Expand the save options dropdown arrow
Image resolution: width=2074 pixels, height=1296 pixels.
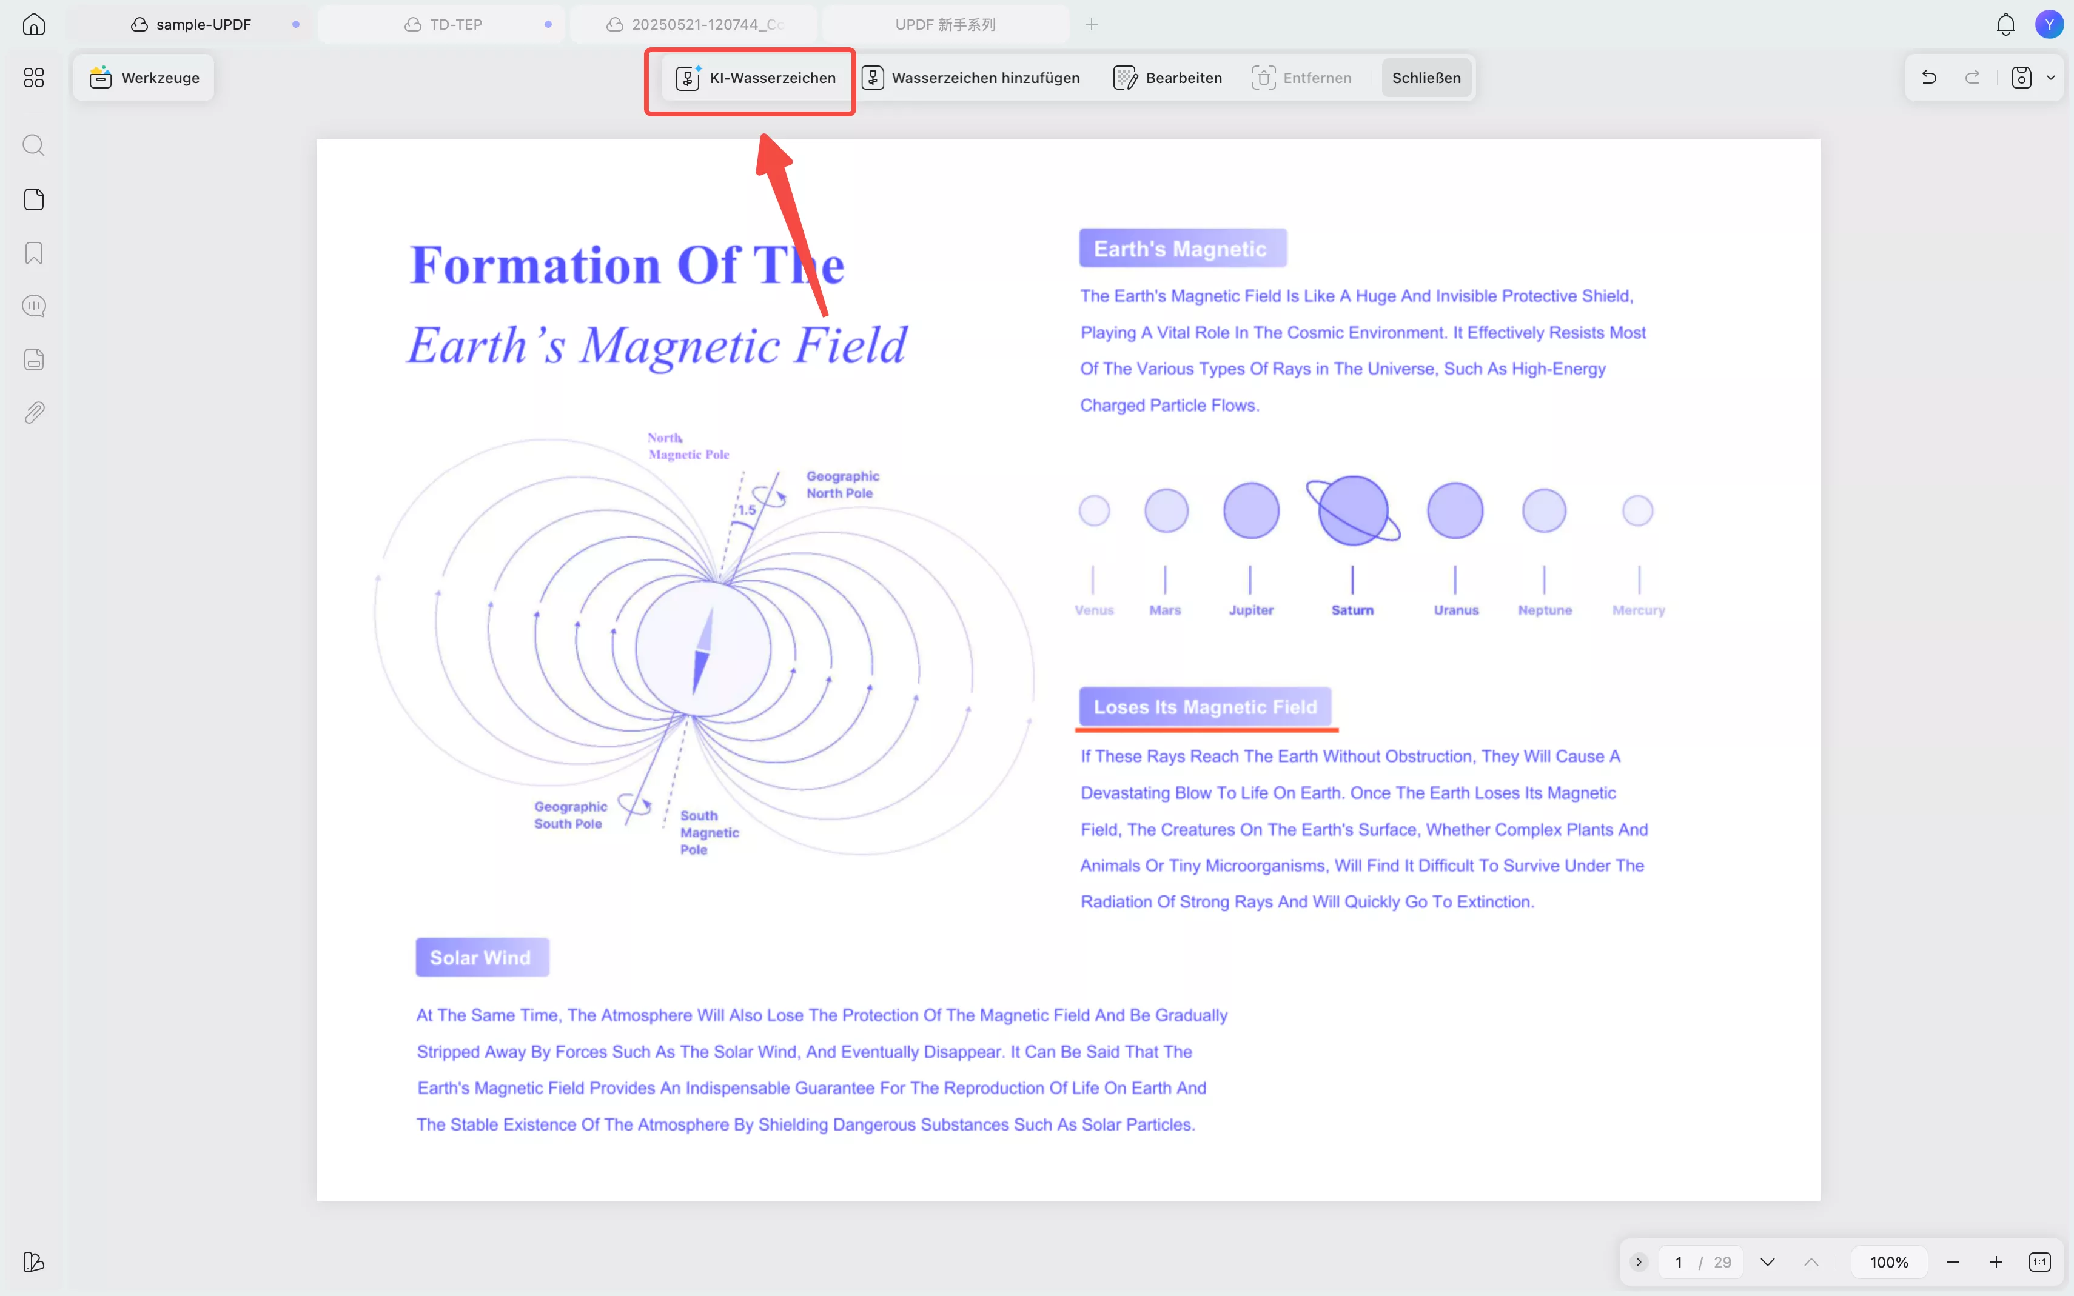(x=2051, y=78)
